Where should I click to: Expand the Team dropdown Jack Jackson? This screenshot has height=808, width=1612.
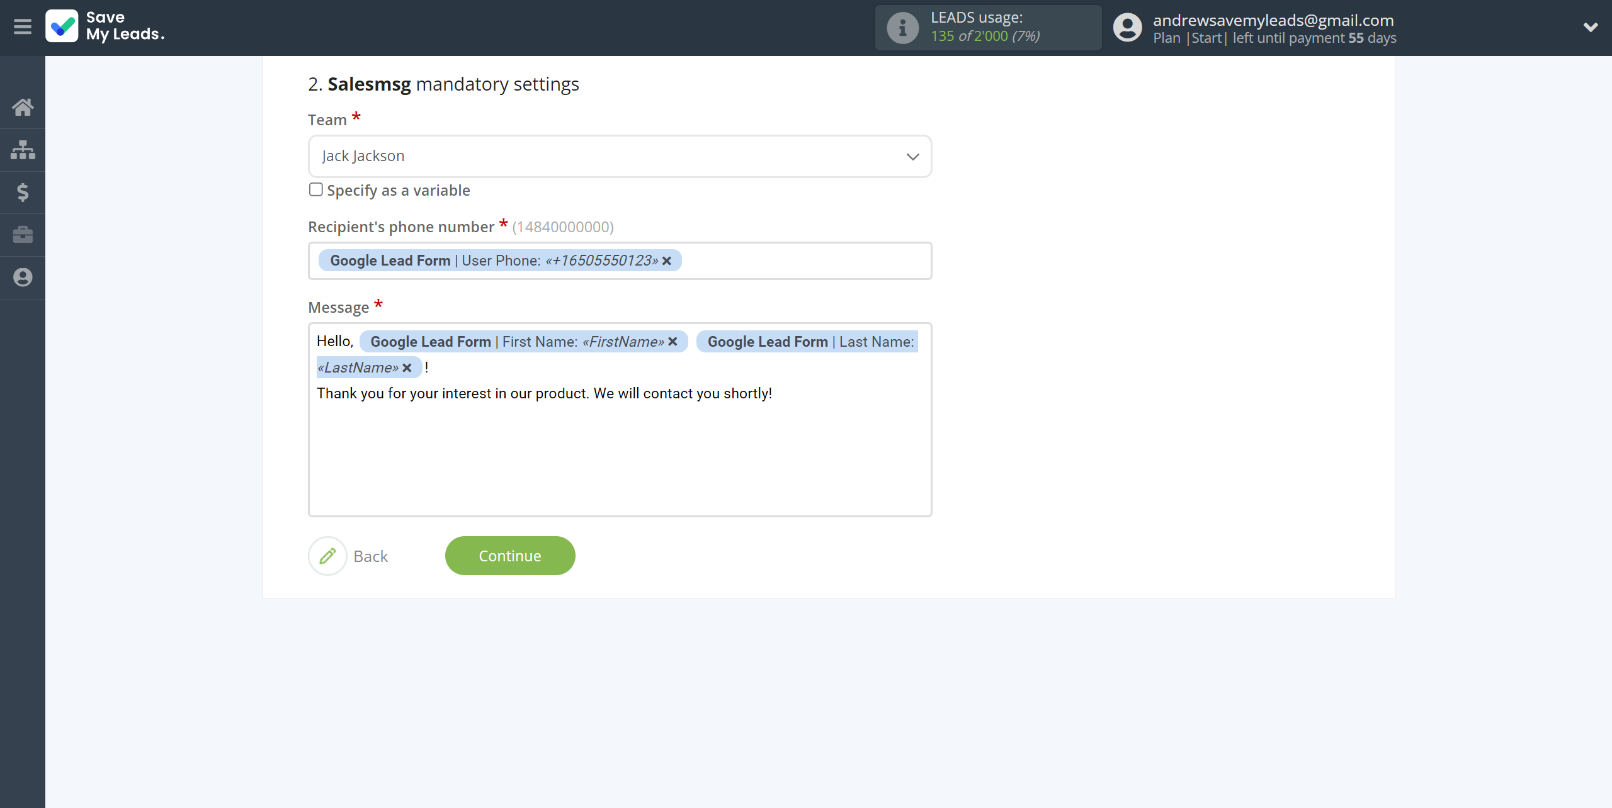pyautogui.click(x=620, y=156)
